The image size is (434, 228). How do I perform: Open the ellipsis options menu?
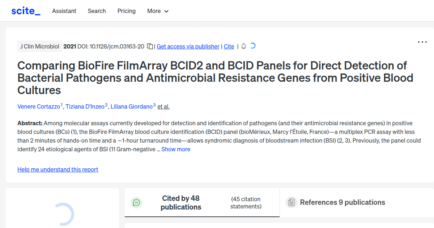click(x=422, y=42)
